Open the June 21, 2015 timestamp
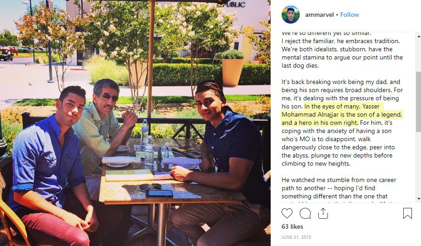This screenshot has width=421, height=246. tap(296, 237)
